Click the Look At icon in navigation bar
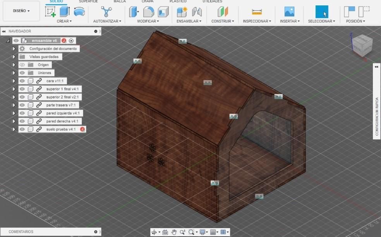This screenshot has width=381, height=237. [165, 232]
